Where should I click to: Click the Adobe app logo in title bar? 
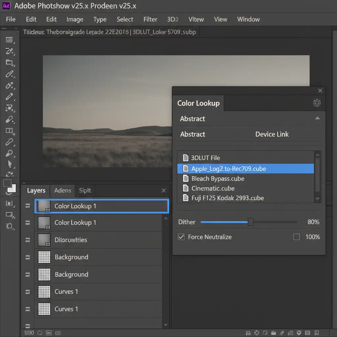pos(6,6)
